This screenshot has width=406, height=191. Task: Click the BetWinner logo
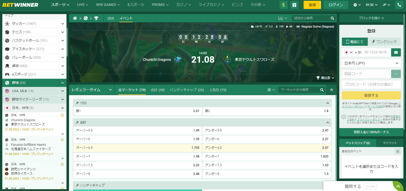(20, 5)
